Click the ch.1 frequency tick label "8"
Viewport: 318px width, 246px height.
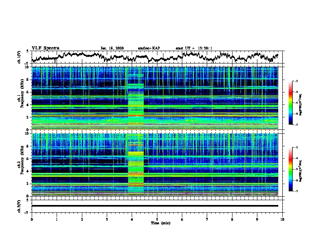(x=28, y=80)
